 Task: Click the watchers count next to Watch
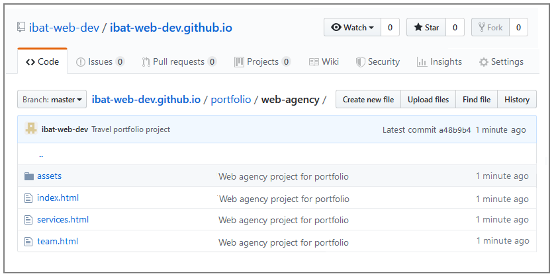(390, 27)
